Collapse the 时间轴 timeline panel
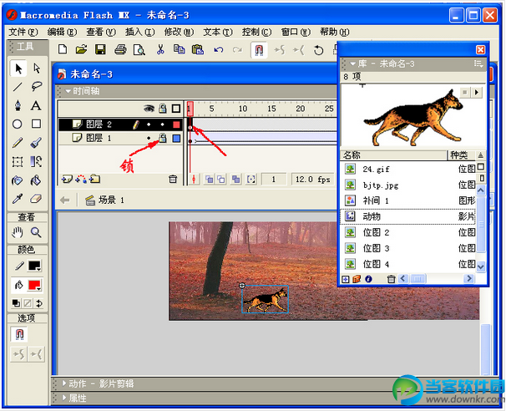 click(68, 91)
